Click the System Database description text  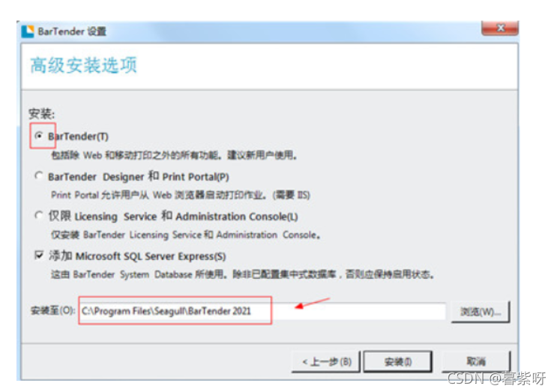[x=242, y=274]
